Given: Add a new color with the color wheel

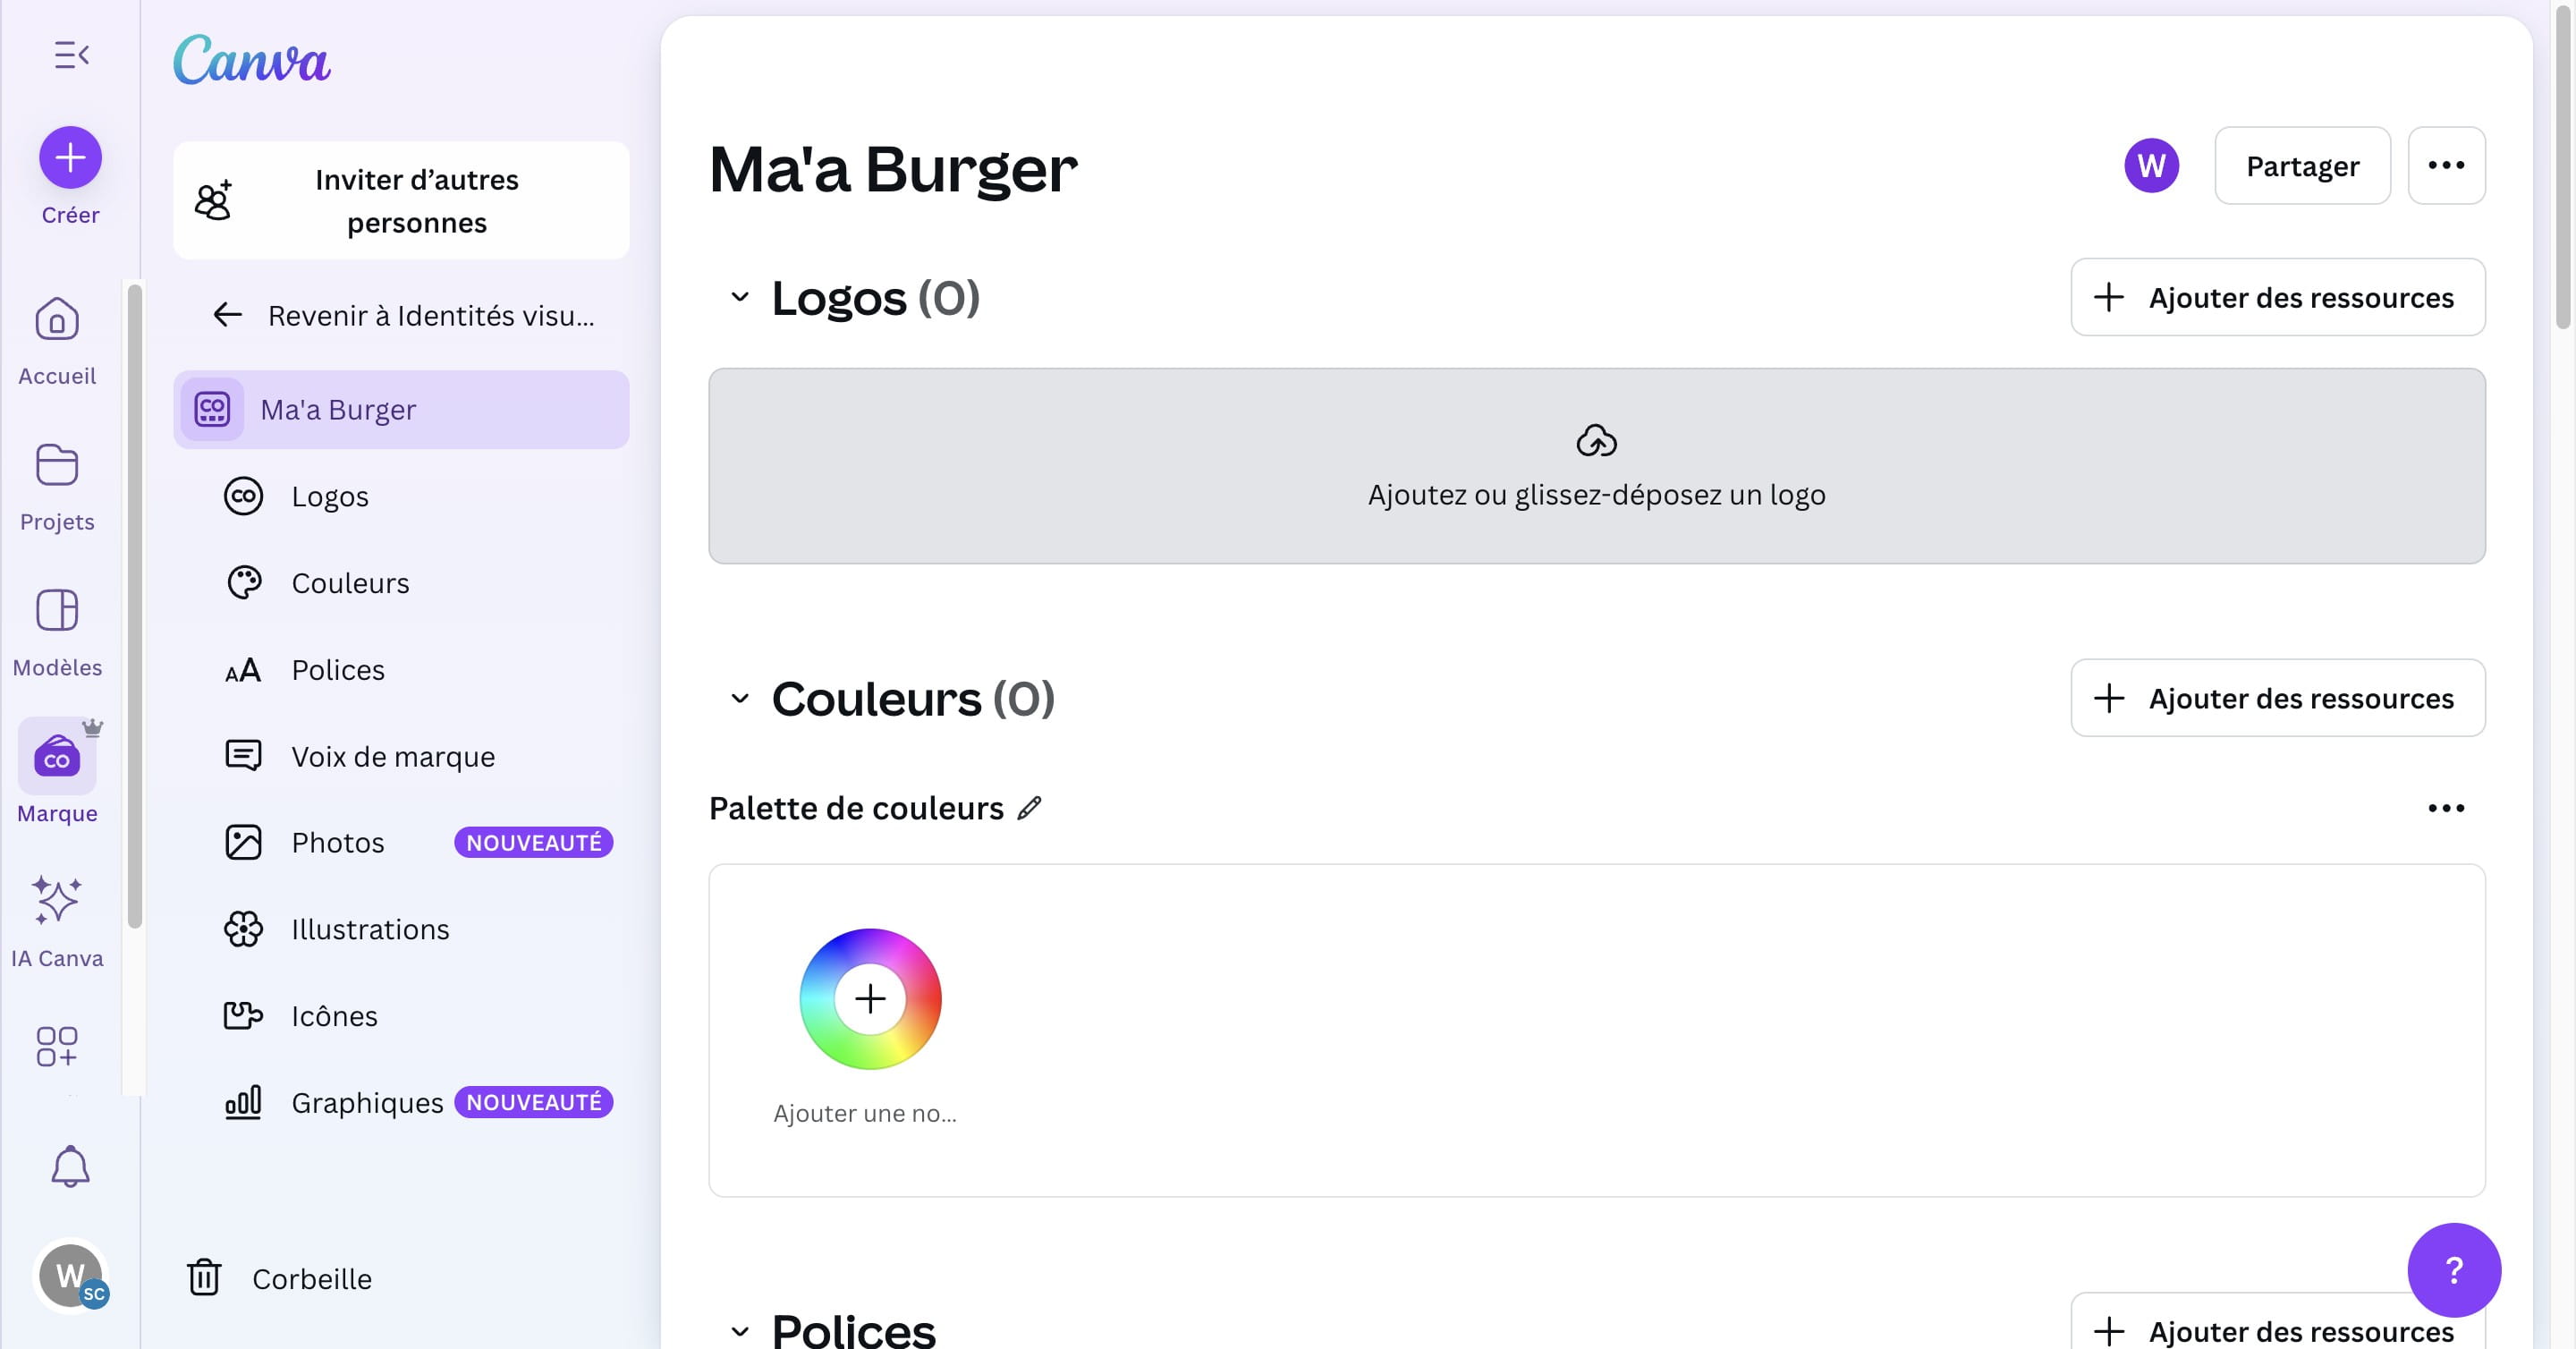Looking at the screenshot, I should coord(870,999).
